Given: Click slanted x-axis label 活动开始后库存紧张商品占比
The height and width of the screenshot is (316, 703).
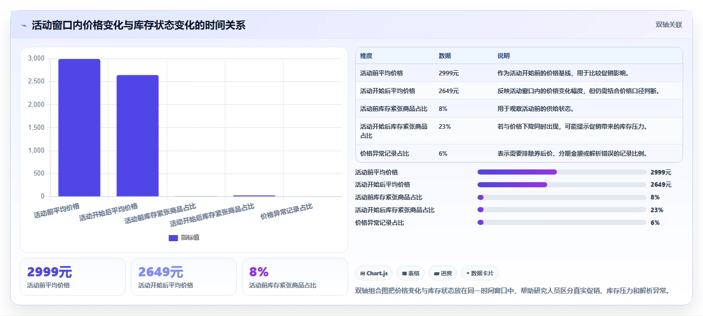Looking at the screenshot, I should tap(213, 215).
